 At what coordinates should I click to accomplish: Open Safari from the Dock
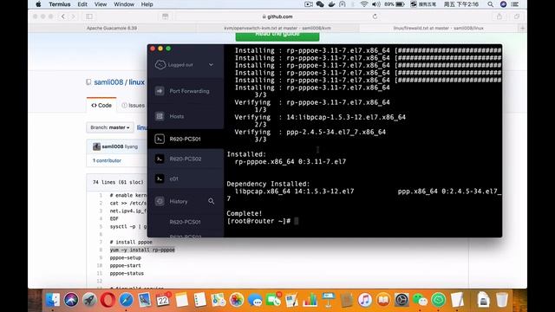(x=126, y=300)
